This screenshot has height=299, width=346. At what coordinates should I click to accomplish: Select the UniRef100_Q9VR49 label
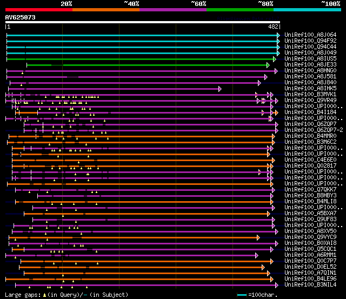point(310,101)
